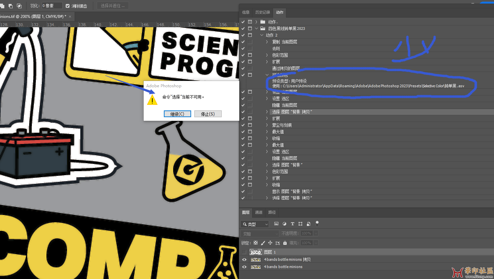
Task: Switch to the 路径 tab
Action: tap(272, 212)
